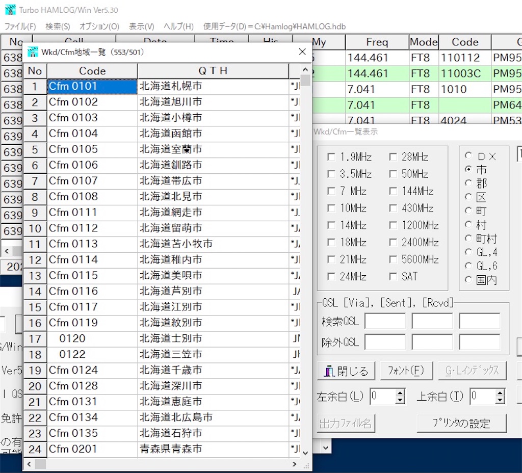This screenshot has width=522, height=473.
Task: Open プリンタの設定 button
Action: coord(461,423)
